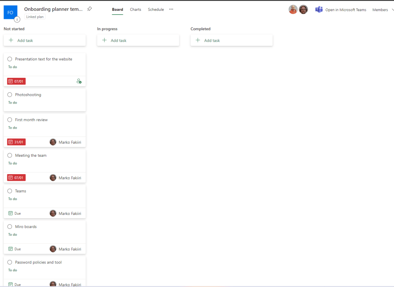Viewport: 394px width, 287px height.
Task: Click the red 31/01 due date badge
Action: tap(16, 142)
